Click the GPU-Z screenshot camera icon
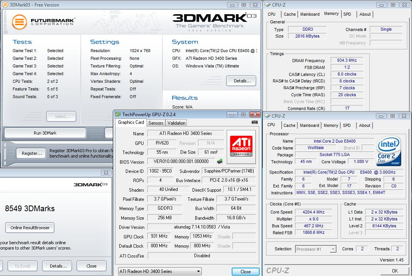Image resolution: width=412 pixels, height=276 pixels. click(x=254, y=122)
